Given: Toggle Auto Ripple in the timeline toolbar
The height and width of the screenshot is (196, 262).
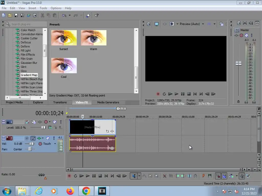Looking at the screenshot, I should pyautogui.click(x=231, y=176).
